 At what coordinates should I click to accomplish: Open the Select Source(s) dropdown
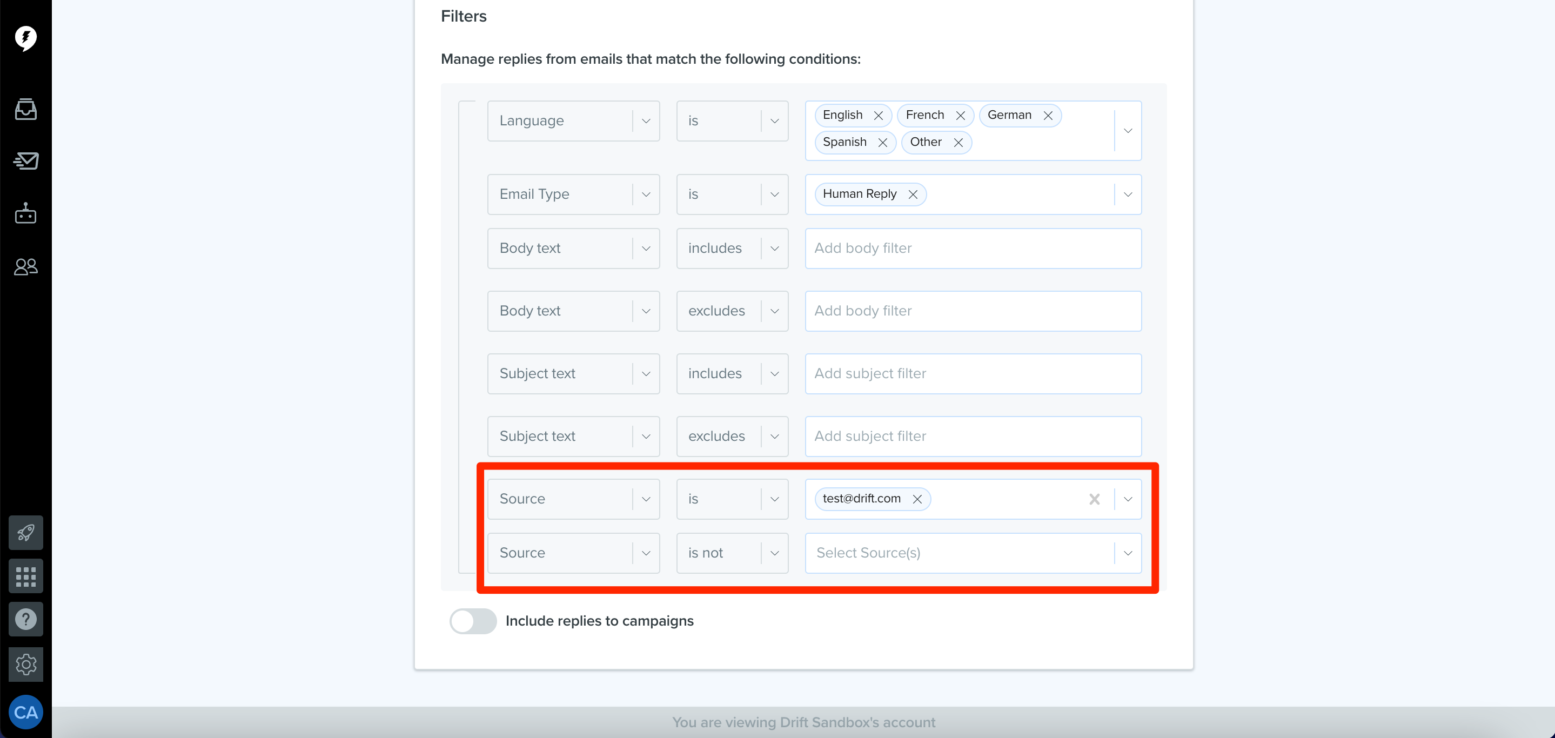coord(973,553)
